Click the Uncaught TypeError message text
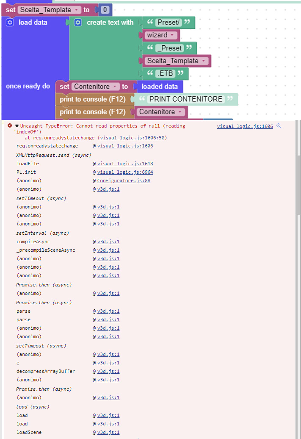Viewport: 301px width, 439px height. tap(99, 129)
